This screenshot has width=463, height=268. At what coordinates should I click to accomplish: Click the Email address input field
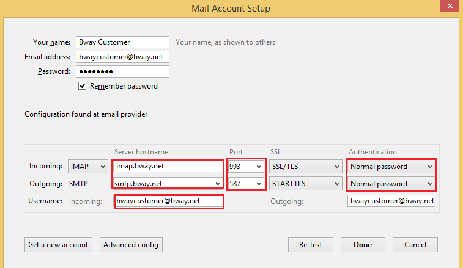point(122,57)
